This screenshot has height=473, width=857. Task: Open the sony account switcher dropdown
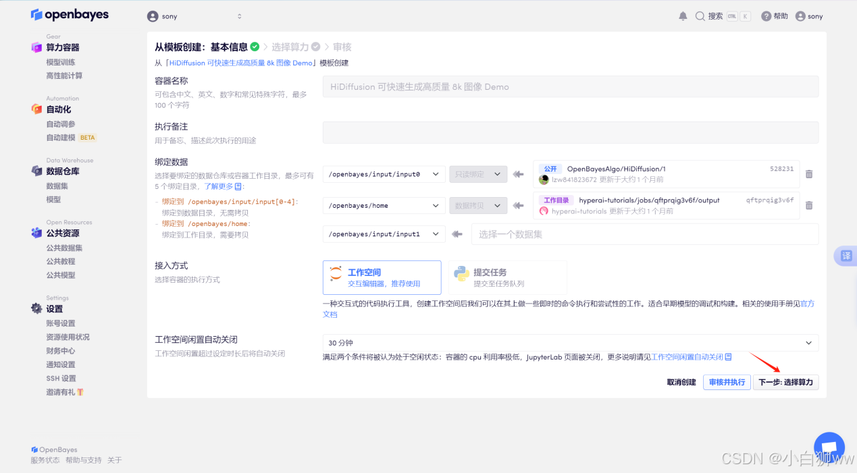pyautogui.click(x=194, y=16)
